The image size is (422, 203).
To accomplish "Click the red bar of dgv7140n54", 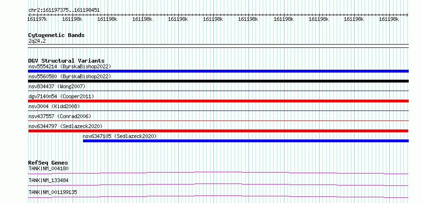I will pyautogui.click(x=218, y=101).
